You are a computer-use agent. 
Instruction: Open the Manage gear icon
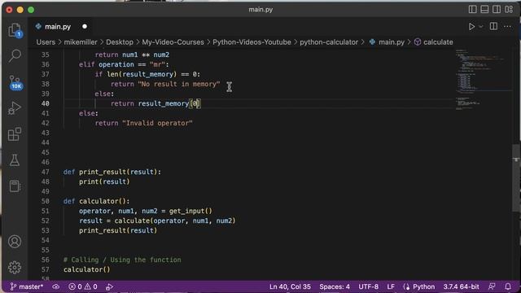pos(15,268)
